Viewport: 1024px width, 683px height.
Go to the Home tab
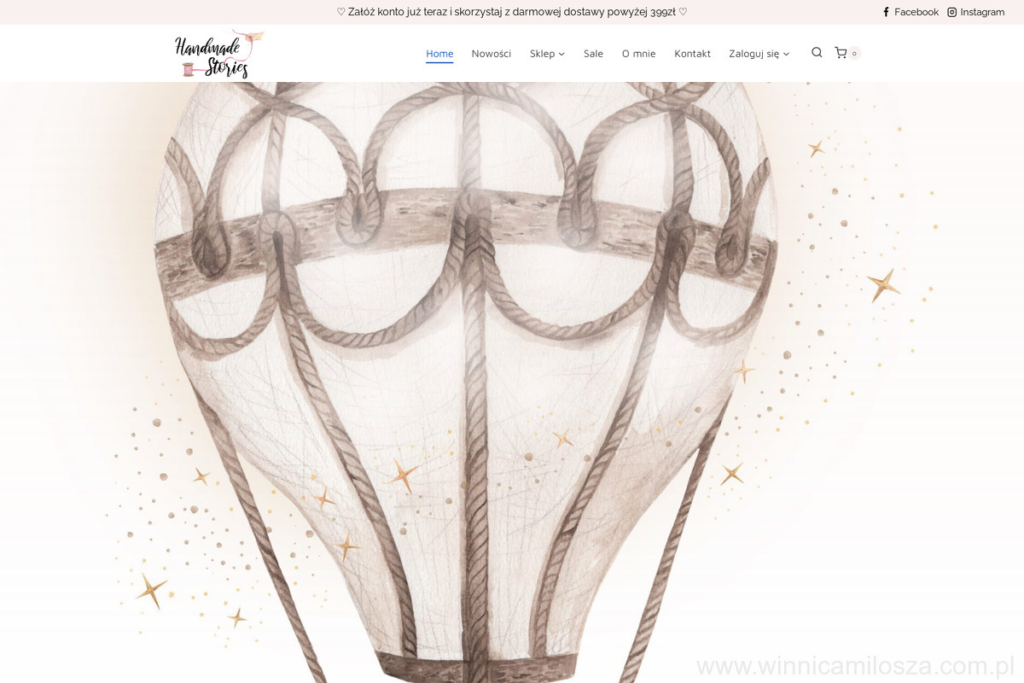439,54
